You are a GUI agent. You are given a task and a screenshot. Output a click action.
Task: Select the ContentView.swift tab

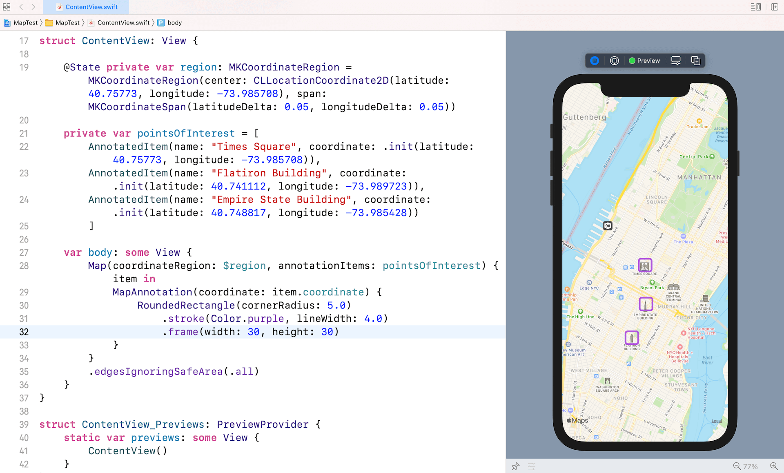tap(87, 7)
